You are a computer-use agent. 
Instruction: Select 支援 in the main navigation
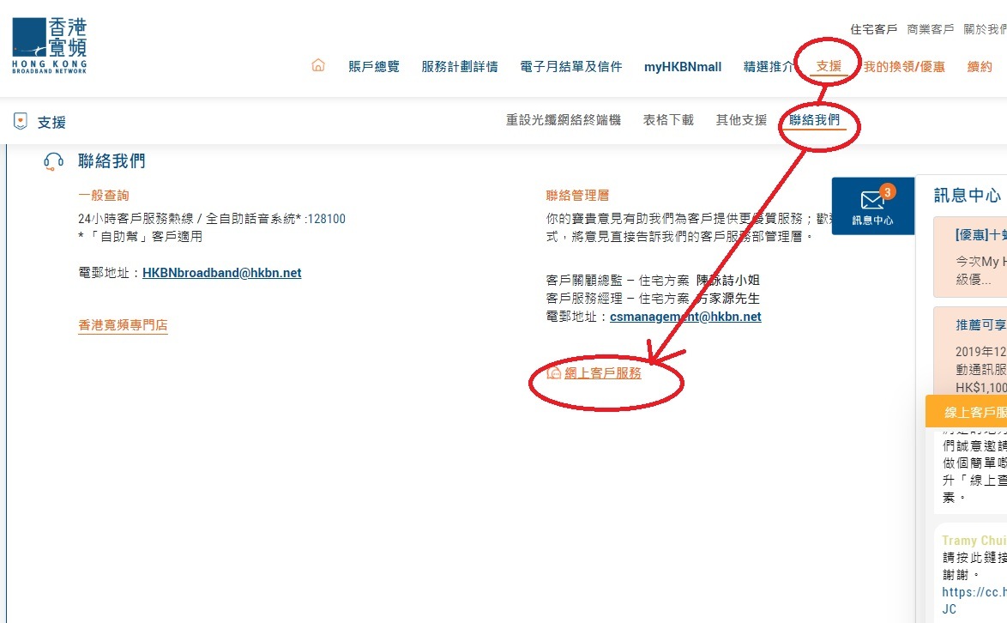point(829,66)
